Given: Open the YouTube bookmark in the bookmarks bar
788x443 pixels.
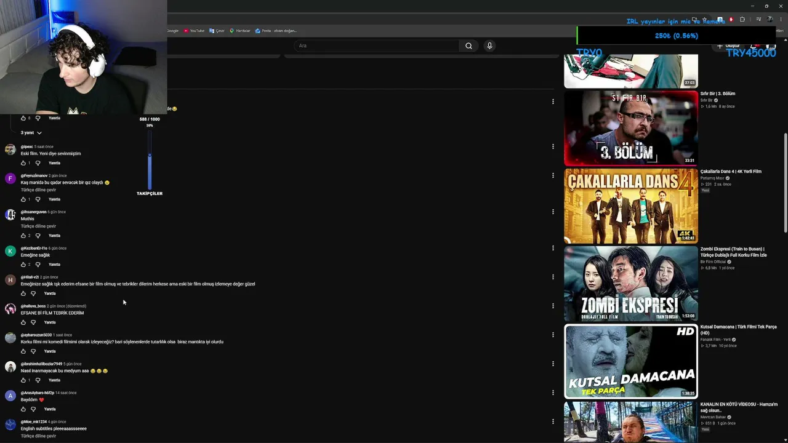Looking at the screenshot, I should coord(194,31).
